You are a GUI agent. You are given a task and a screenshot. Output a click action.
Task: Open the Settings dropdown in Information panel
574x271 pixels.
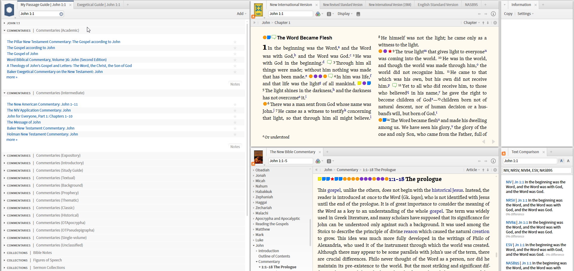[525, 14]
